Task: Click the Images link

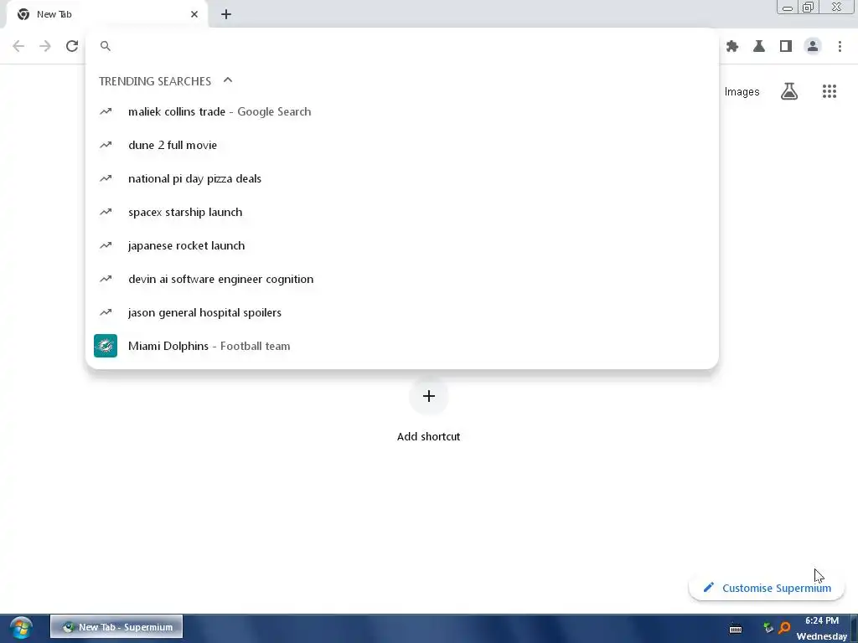Action: click(x=742, y=92)
